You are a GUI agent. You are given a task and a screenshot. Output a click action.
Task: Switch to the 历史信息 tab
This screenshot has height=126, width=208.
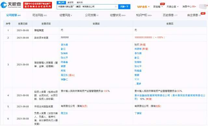pyautogui.click(x=170, y=15)
